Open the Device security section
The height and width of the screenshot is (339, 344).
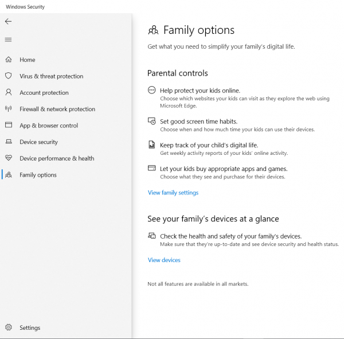click(38, 142)
